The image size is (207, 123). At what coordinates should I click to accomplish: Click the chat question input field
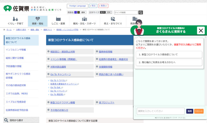(x=161, y=111)
